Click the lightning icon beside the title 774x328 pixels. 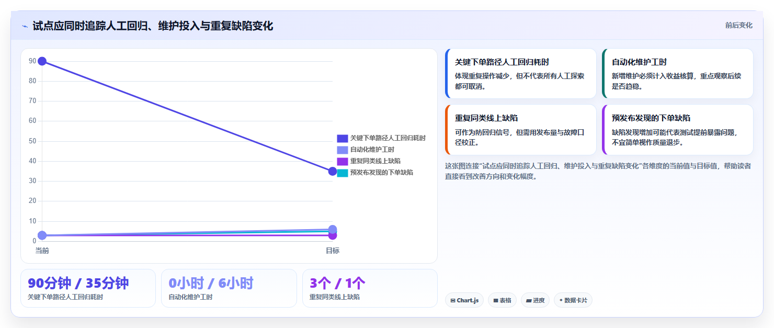(x=25, y=26)
